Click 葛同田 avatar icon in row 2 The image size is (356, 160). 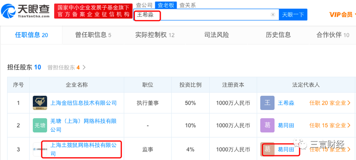coord(267,125)
